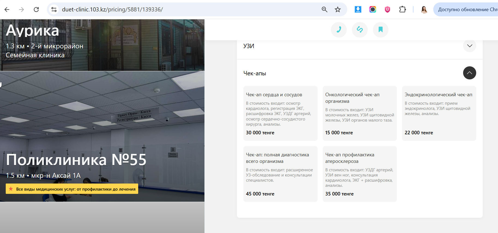498x233 pixels.
Task: Click the yellow promo banner about medical services
Action: coord(72,189)
